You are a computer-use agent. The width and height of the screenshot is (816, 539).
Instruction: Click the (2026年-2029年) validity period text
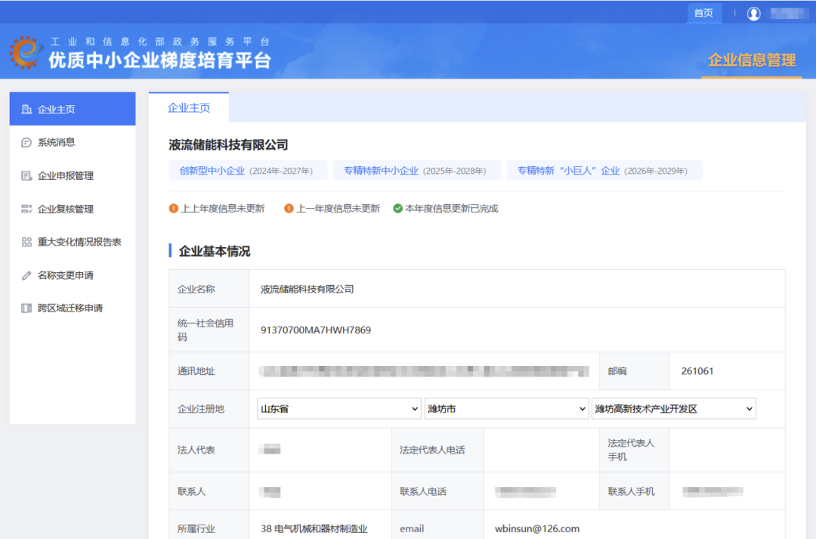pos(656,171)
